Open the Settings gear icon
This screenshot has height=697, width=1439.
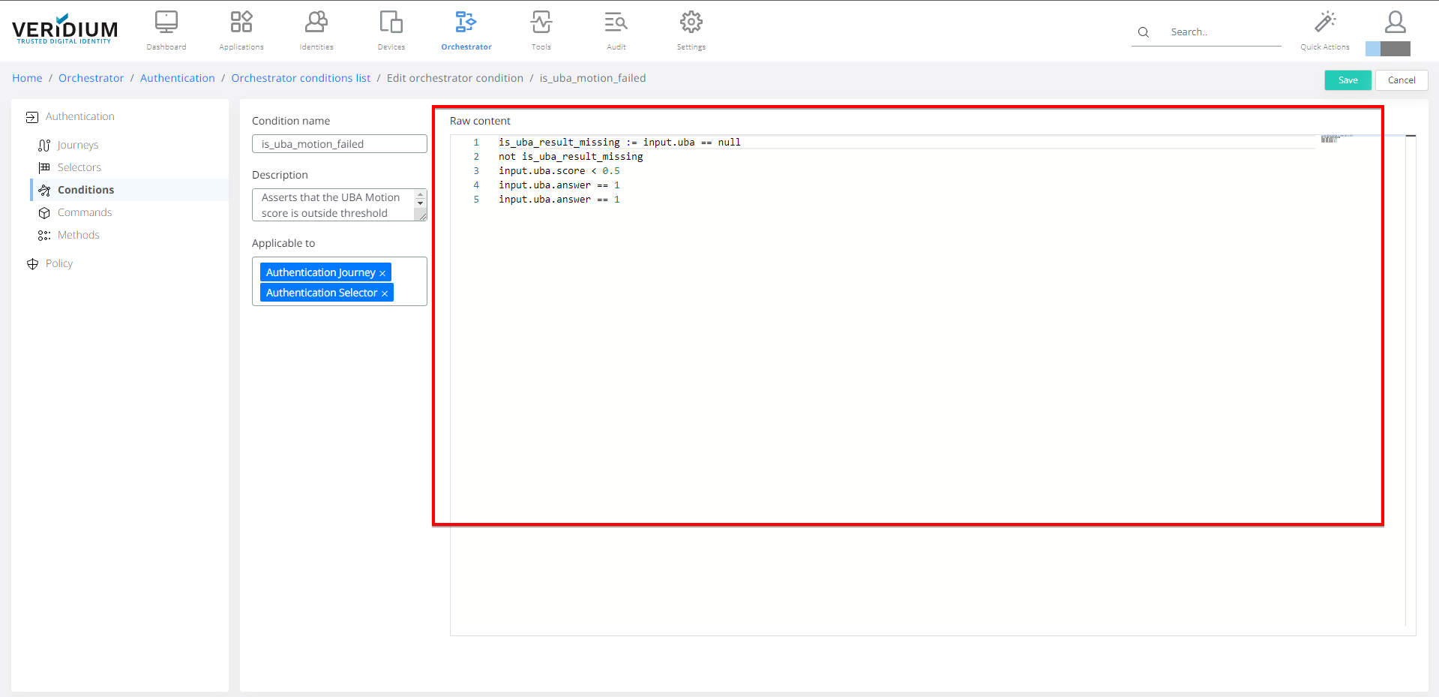691,23
